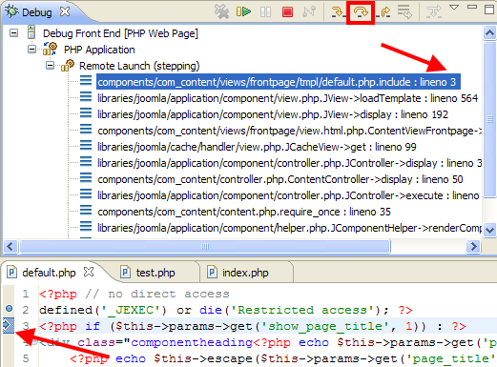Screen dimensions: 497x367
Task: Select the JView->display lineno 192 frame
Action: pyautogui.click(x=273, y=114)
